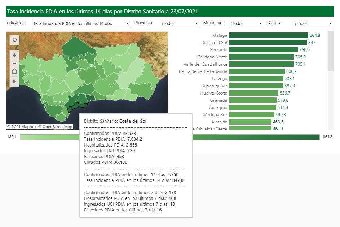Select the La Vega bar
The height and width of the screenshot is (227, 340).
[256, 79]
